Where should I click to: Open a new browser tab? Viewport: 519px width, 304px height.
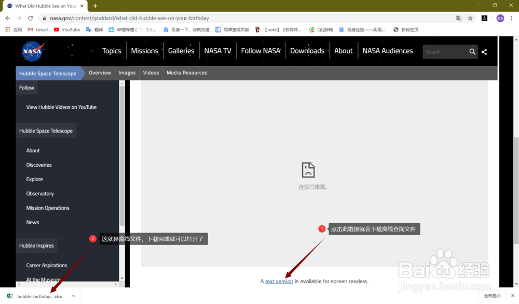[95, 6]
